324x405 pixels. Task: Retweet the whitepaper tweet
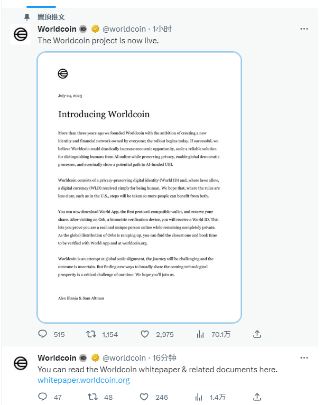click(x=91, y=397)
